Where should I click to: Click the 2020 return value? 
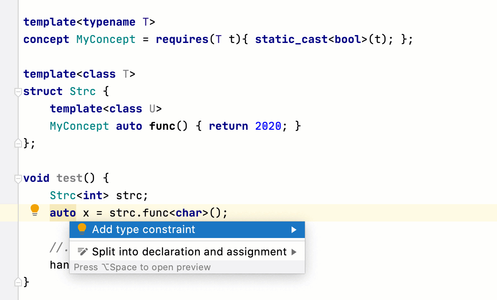point(268,126)
